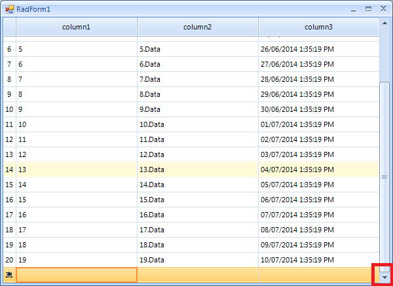The height and width of the screenshot is (286, 393).
Task: Click date cell '06/07/2014 1:35:19 PM'
Action: pyautogui.click(x=318, y=200)
